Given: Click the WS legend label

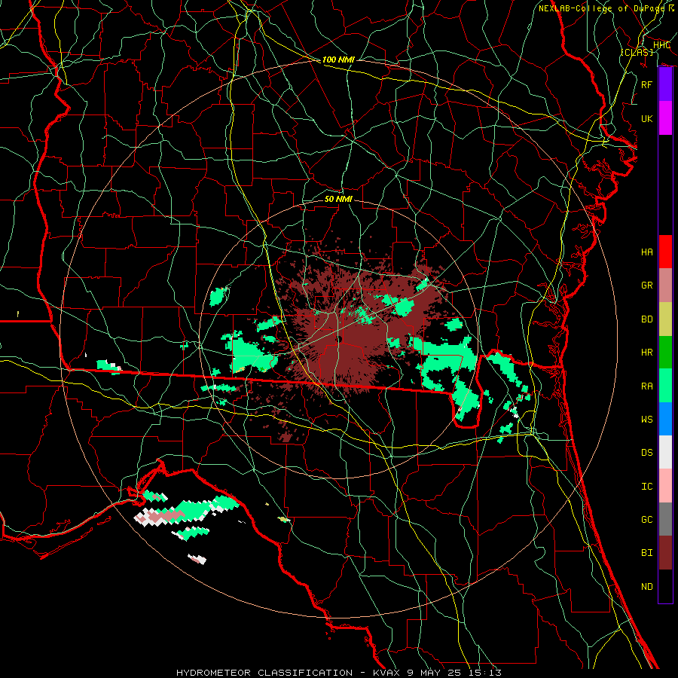Looking at the screenshot, I should (x=647, y=419).
